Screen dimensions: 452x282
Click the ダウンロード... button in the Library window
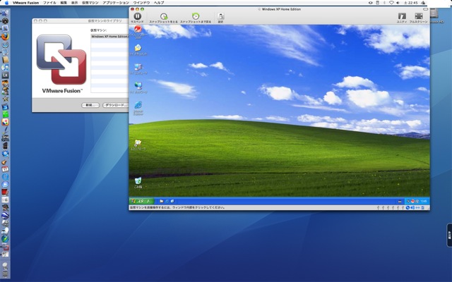(x=116, y=105)
